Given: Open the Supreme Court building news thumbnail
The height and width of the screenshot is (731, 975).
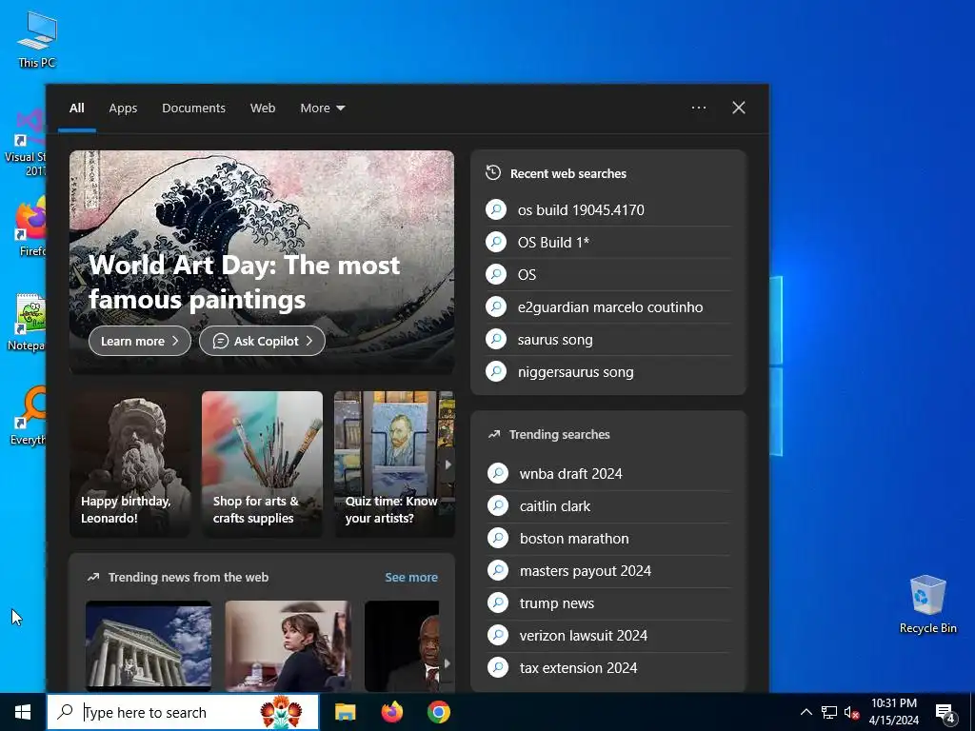Looking at the screenshot, I should click(149, 646).
